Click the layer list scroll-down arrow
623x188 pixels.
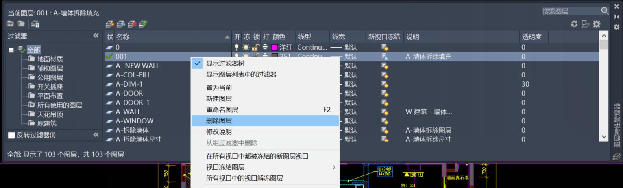click(604, 137)
